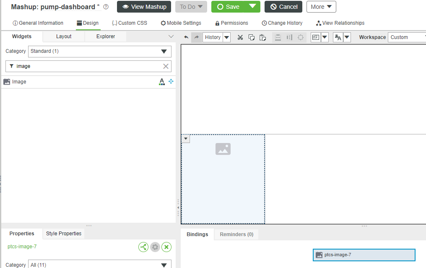Paste widget using the clipboard icon

tap(262, 37)
